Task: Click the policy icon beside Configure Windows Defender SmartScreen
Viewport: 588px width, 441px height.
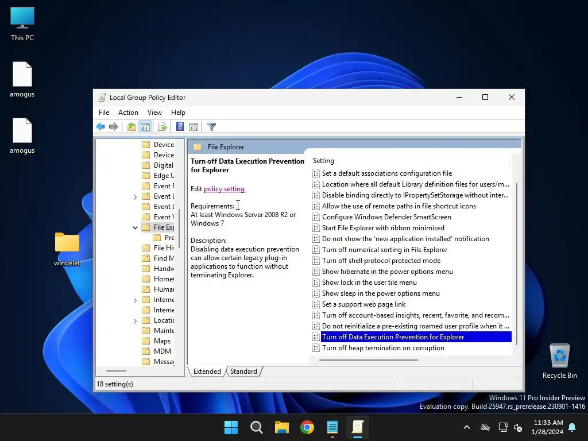Action: [x=316, y=217]
